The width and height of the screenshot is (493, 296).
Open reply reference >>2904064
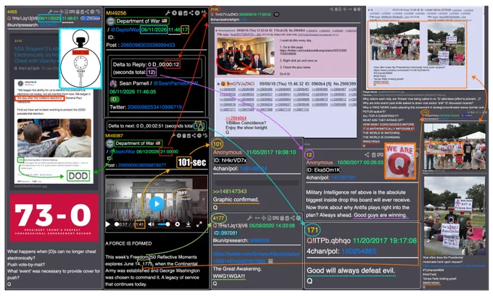tap(236, 119)
